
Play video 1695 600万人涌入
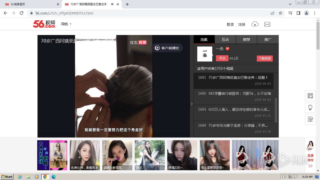coord(233,113)
